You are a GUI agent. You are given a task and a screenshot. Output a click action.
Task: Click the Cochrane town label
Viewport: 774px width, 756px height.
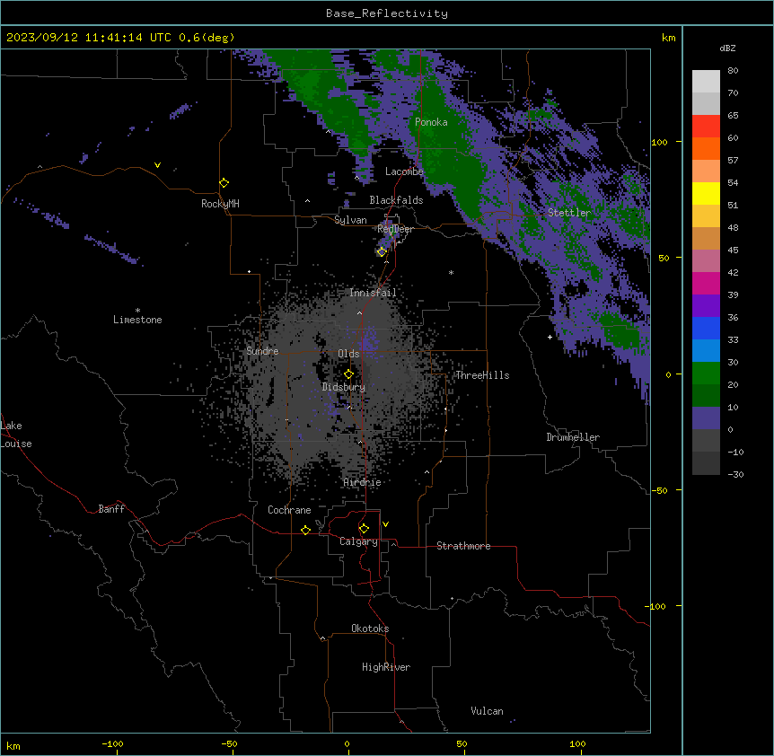[x=289, y=510]
